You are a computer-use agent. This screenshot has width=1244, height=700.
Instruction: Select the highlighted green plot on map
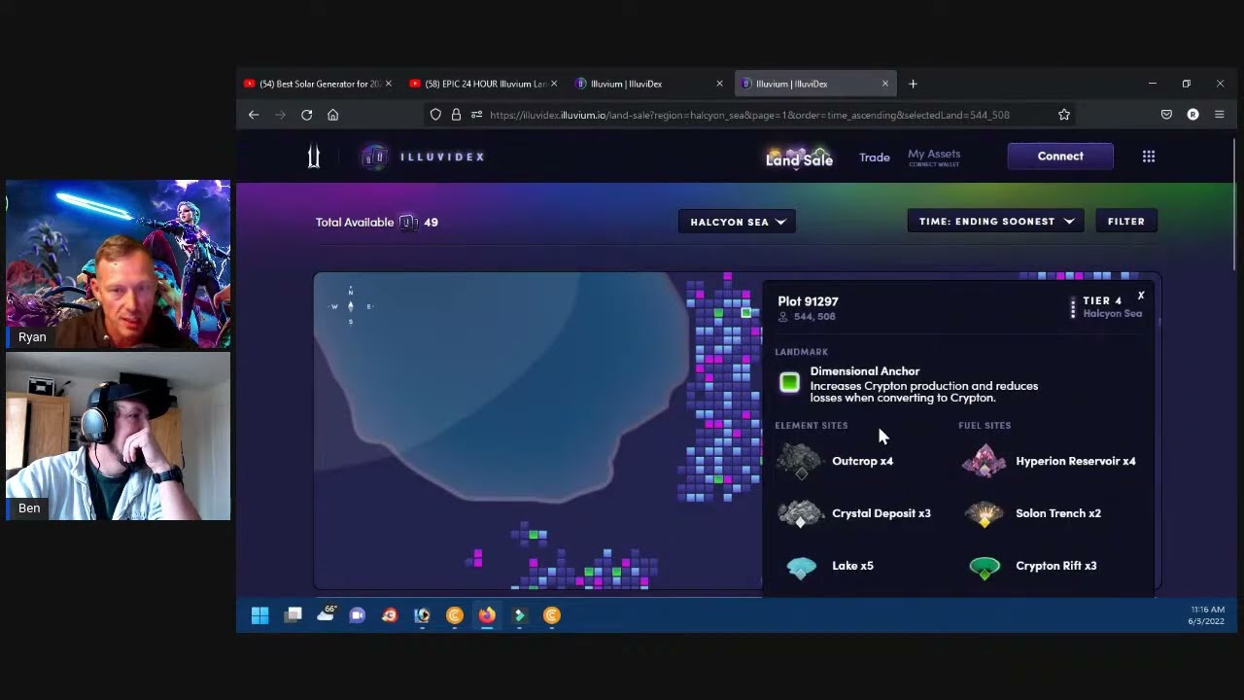click(x=745, y=313)
